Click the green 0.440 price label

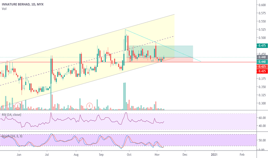(x=262, y=62)
